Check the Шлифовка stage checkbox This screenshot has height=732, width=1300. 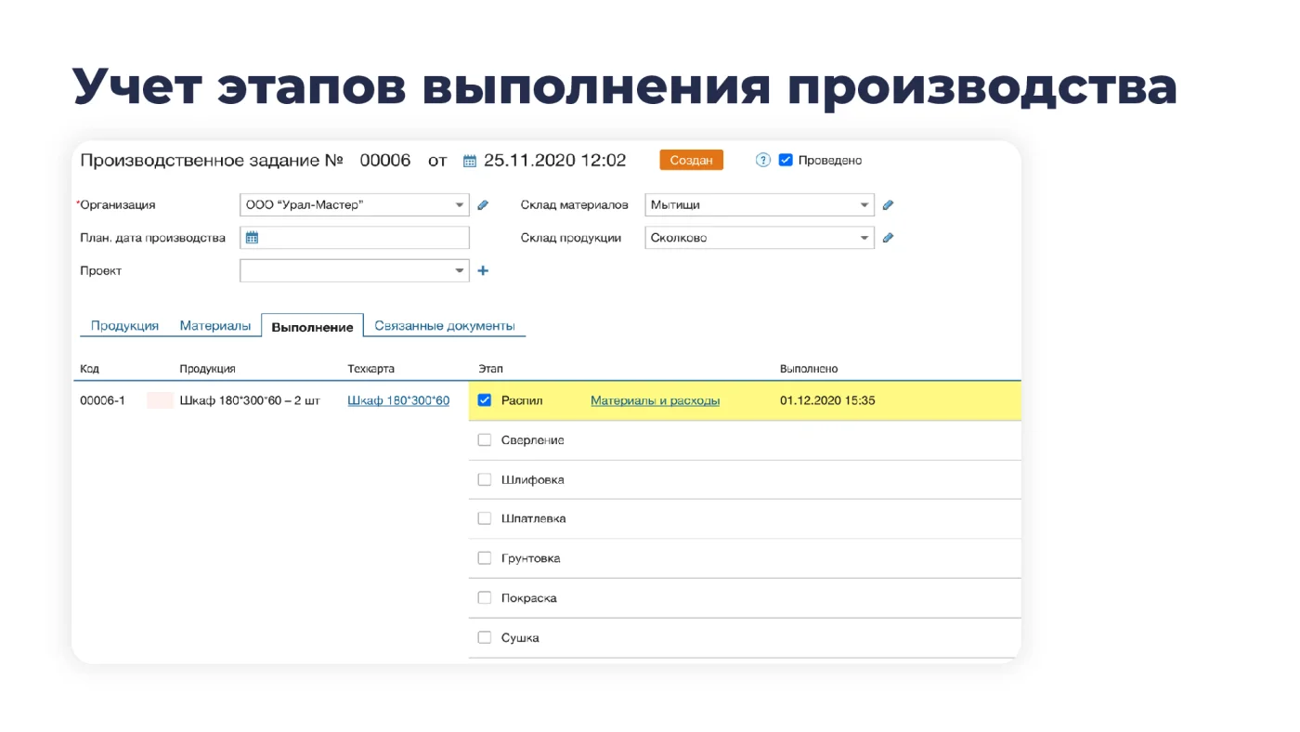(x=484, y=479)
